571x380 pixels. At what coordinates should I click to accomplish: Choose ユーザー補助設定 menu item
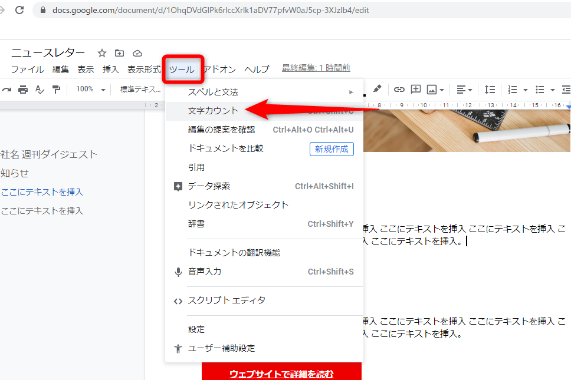(x=264, y=348)
